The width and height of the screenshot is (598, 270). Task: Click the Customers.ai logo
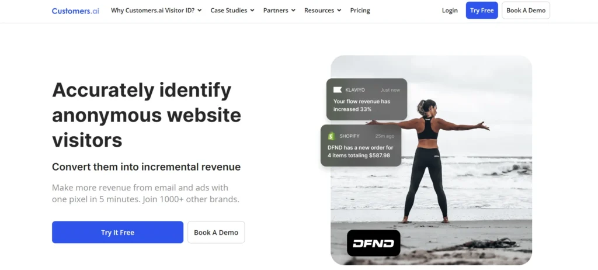point(75,11)
